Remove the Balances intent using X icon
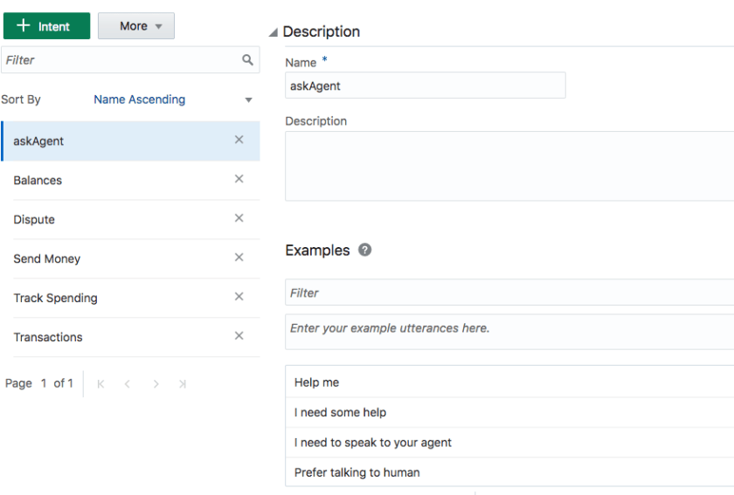 click(239, 179)
